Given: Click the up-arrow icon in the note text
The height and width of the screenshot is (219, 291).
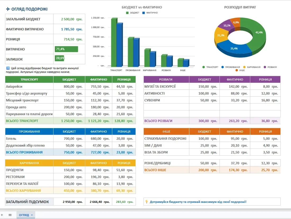Looking at the screenshot, I should tap(8, 68).
